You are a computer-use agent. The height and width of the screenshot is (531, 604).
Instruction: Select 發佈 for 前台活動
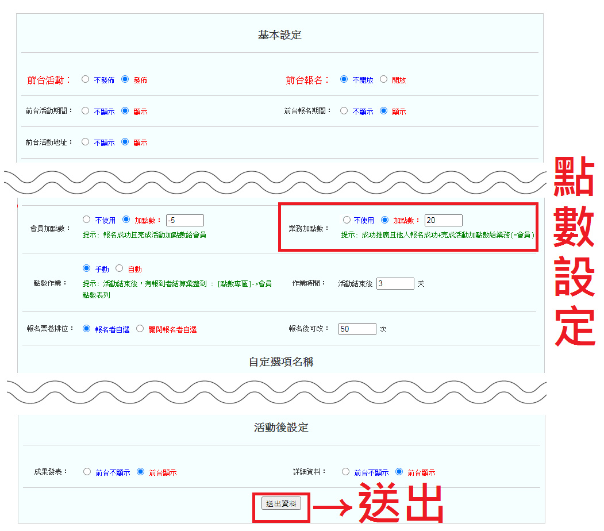tap(125, 79)
